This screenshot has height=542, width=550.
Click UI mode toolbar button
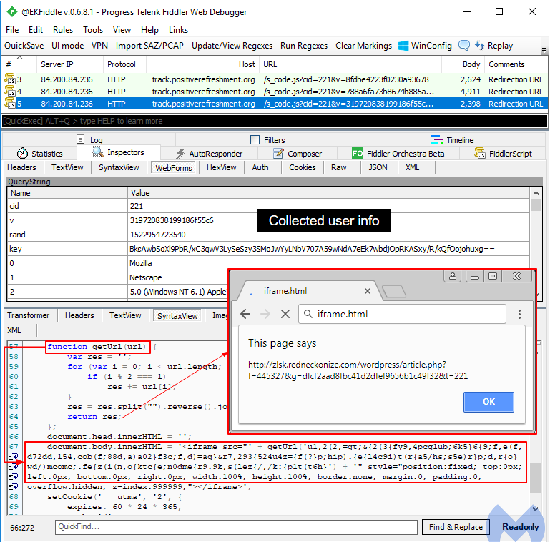[68, 46]
